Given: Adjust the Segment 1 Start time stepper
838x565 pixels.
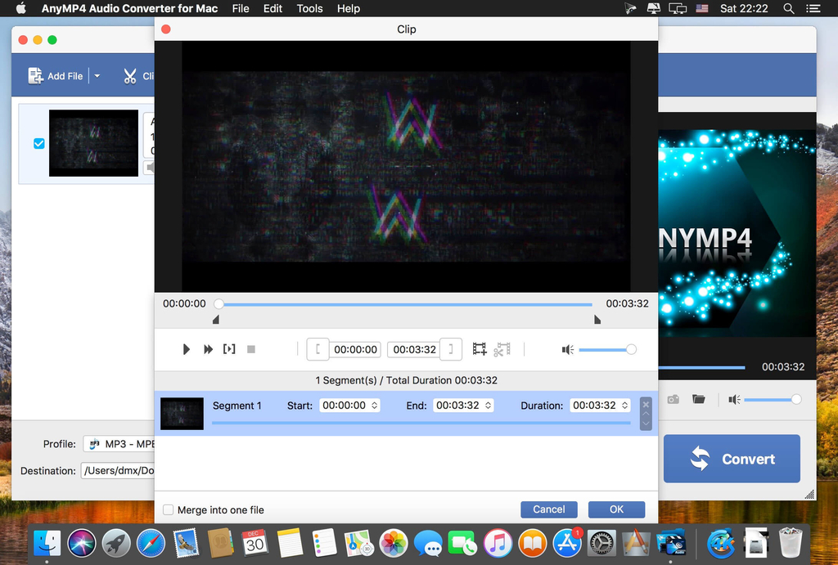Looking at the screenshot, I should tap(375, 406).
